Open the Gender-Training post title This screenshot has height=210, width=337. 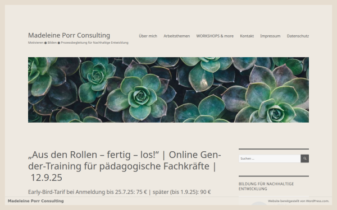[x=125, y=166]
